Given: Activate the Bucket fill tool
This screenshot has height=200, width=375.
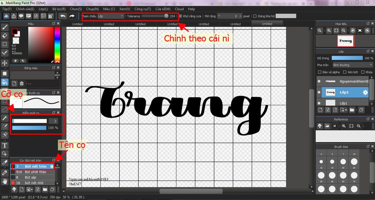Looking at the screenshot, I should (4, 82).
